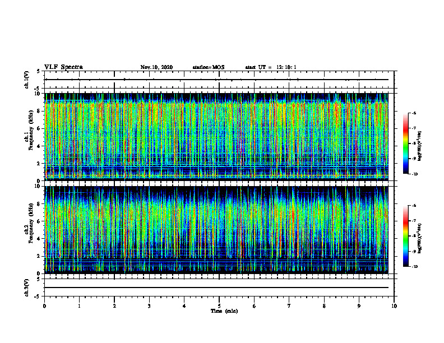
Task: Click the ch.1 voltage waveform trace
Action: (x=217, y=80)
